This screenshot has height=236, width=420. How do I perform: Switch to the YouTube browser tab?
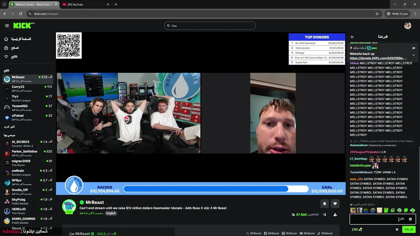pos(86,5)
